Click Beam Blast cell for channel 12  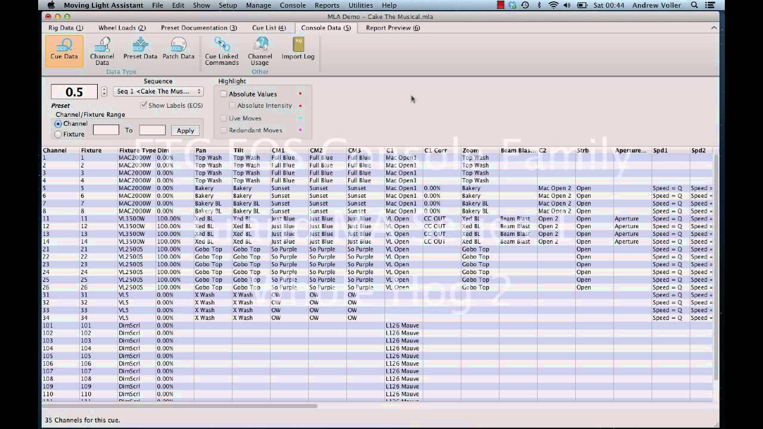tap(518, 226)
